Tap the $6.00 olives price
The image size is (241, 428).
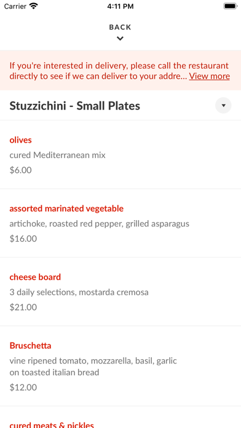coord(20,170)
